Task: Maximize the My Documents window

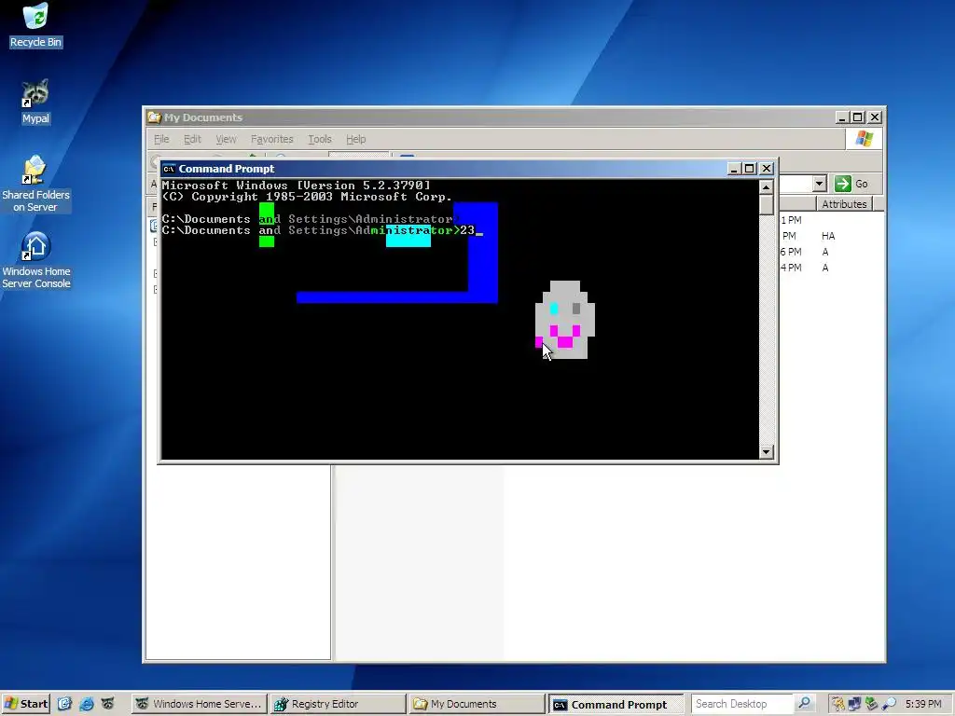Action: click(858, 117)
